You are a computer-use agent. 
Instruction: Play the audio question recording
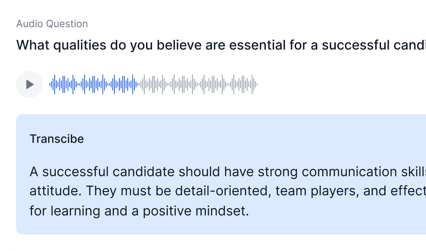click(30, 84)
